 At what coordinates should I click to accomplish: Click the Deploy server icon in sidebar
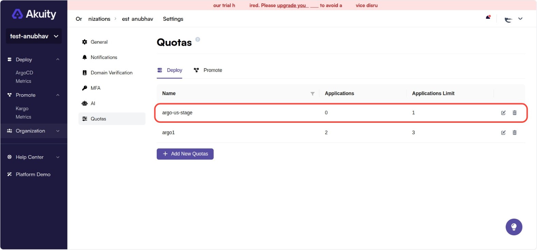(10, 59)
